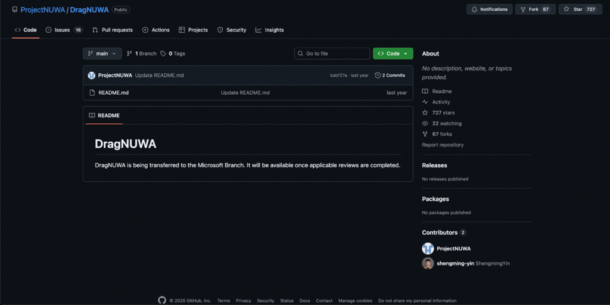The image size is (610, 305).
Task: Open the Notifications subscription button
Action: 489,10
